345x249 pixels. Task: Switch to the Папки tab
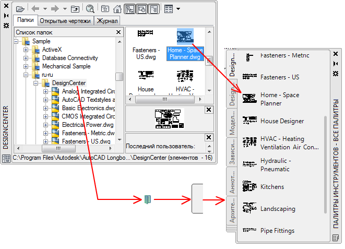click(x=26, y=20)
